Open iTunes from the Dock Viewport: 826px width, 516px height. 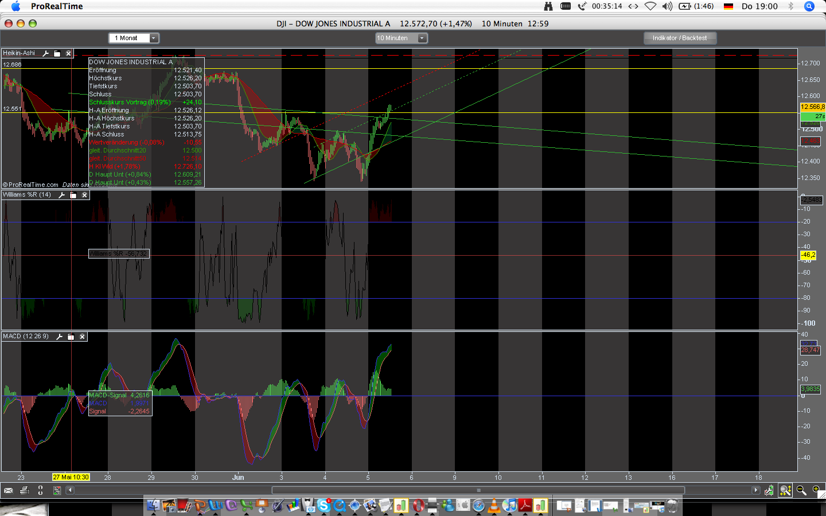click(x=510, y=505)
